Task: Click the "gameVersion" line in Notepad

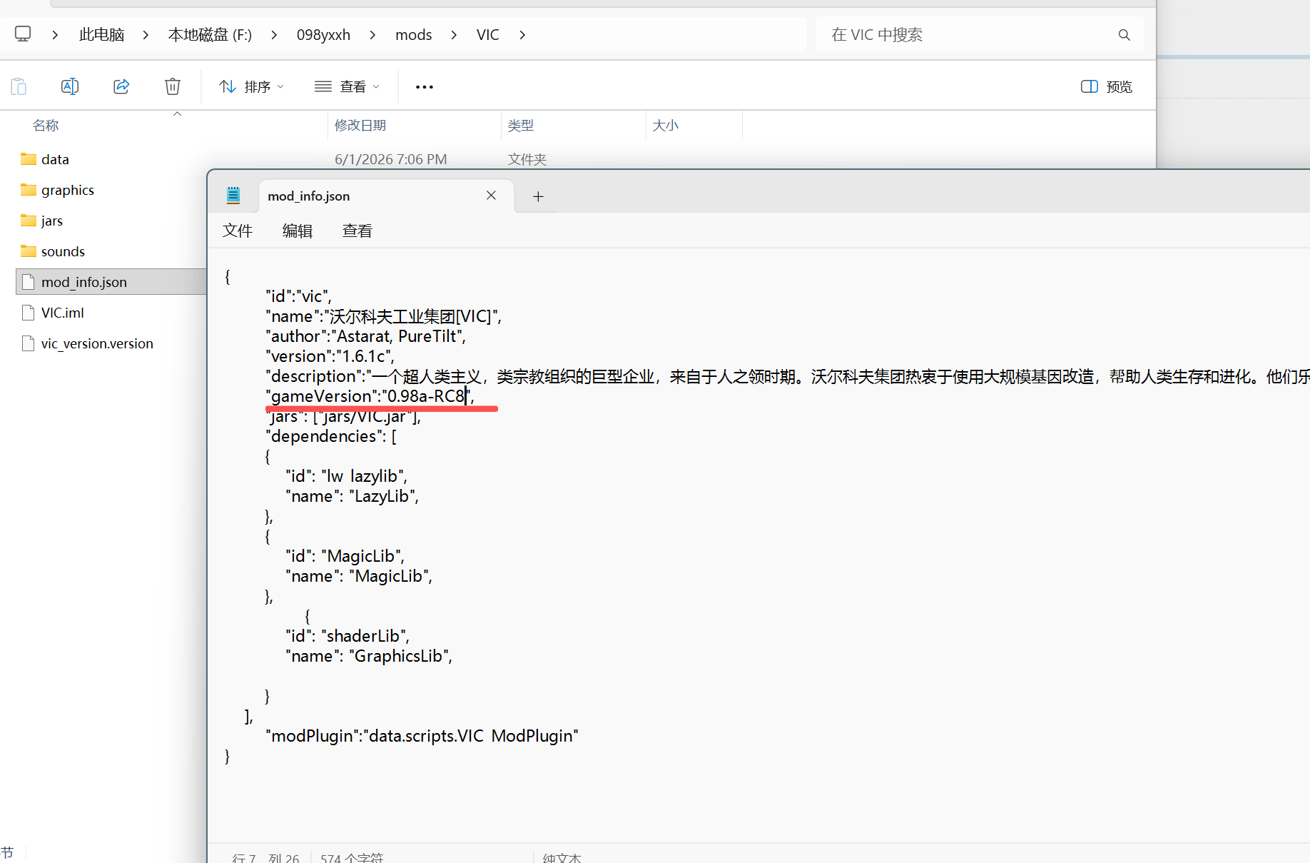Action: click(x=370, y=396)
